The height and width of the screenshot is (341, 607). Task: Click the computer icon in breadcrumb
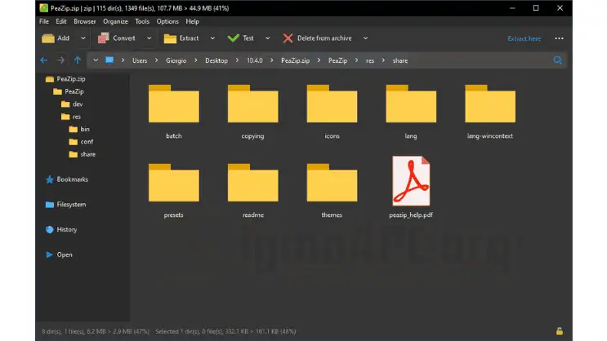point(109,60)
